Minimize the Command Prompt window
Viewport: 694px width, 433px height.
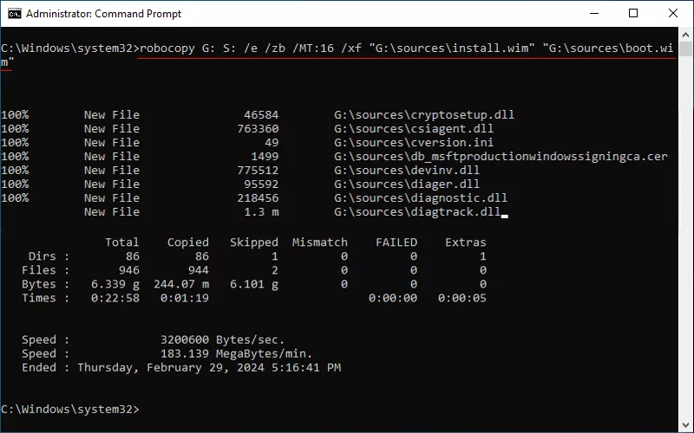(x=593, y=13)
